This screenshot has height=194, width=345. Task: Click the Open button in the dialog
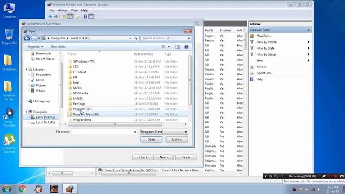[x=151, y=140]
